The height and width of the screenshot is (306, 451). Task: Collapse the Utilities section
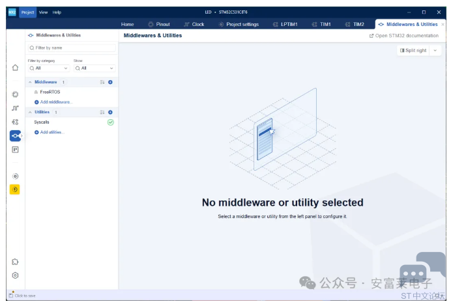coord(29,112)
